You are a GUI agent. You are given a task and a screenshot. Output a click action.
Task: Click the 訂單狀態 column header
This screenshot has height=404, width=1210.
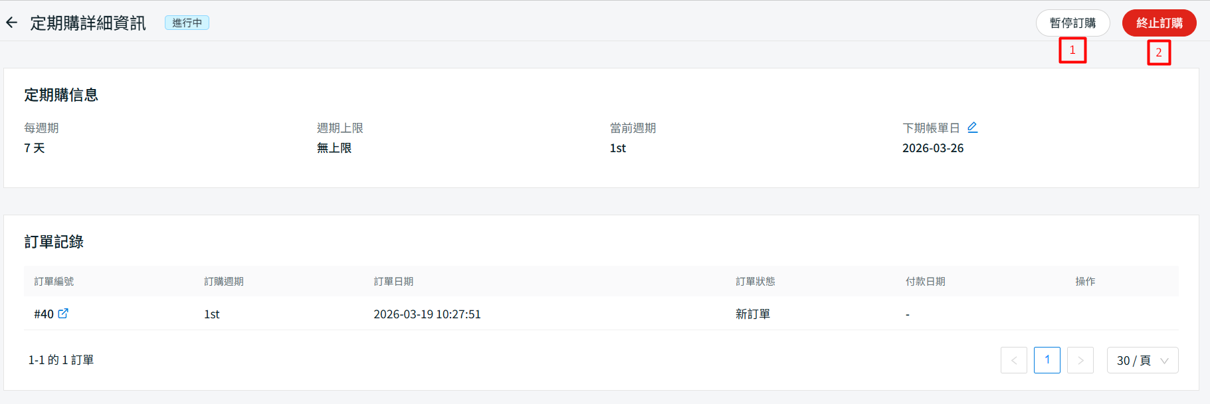pyautogui.click(x=755, y=282)
